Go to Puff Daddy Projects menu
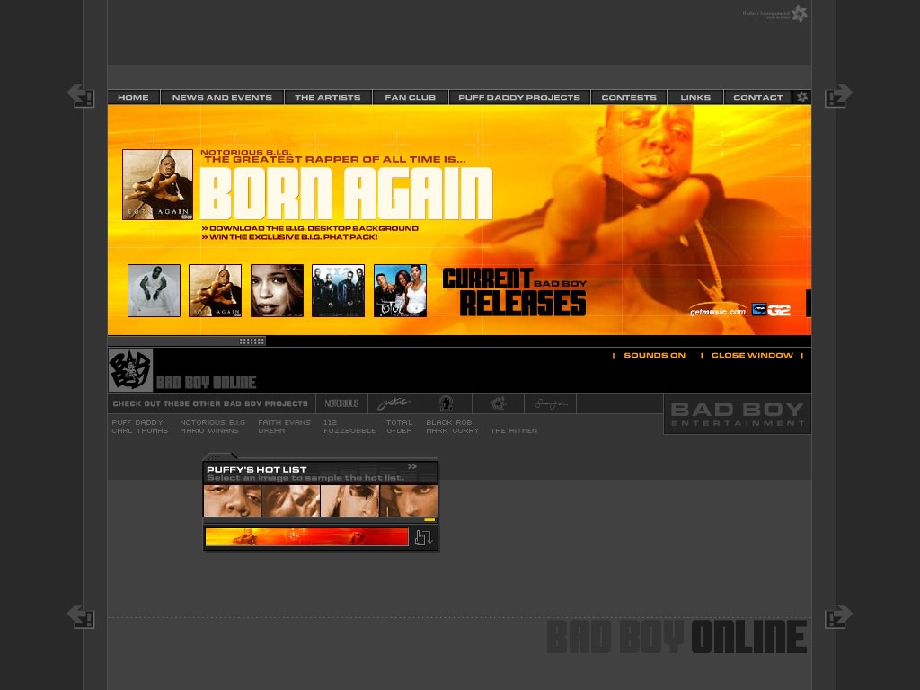Image resolution: width=920 pixels, height=690 pixels. (x=519, y=97)
